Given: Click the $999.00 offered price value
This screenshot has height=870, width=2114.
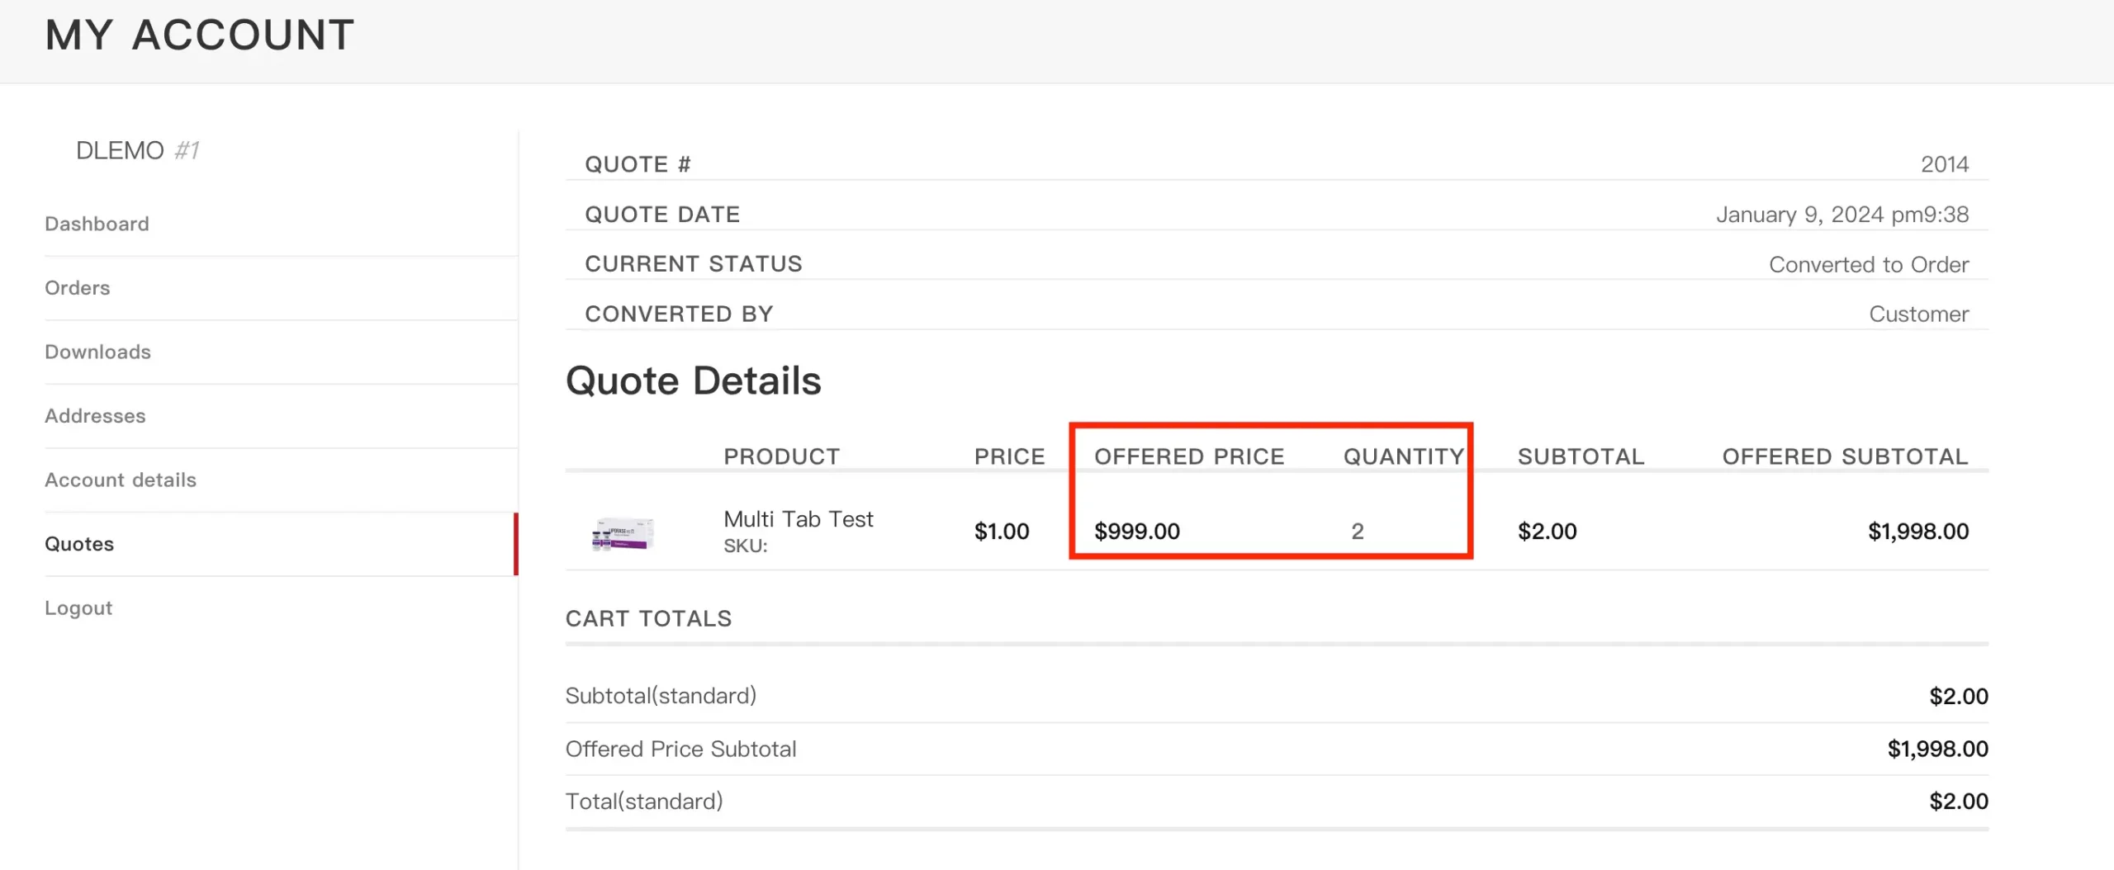Looking at the screenshot, I should [1136, 531].
